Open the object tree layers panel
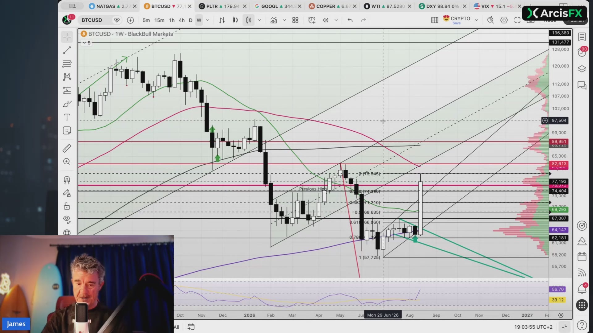Screen dimensions: 593x333 pyautogui.click(x=582, y=69)
